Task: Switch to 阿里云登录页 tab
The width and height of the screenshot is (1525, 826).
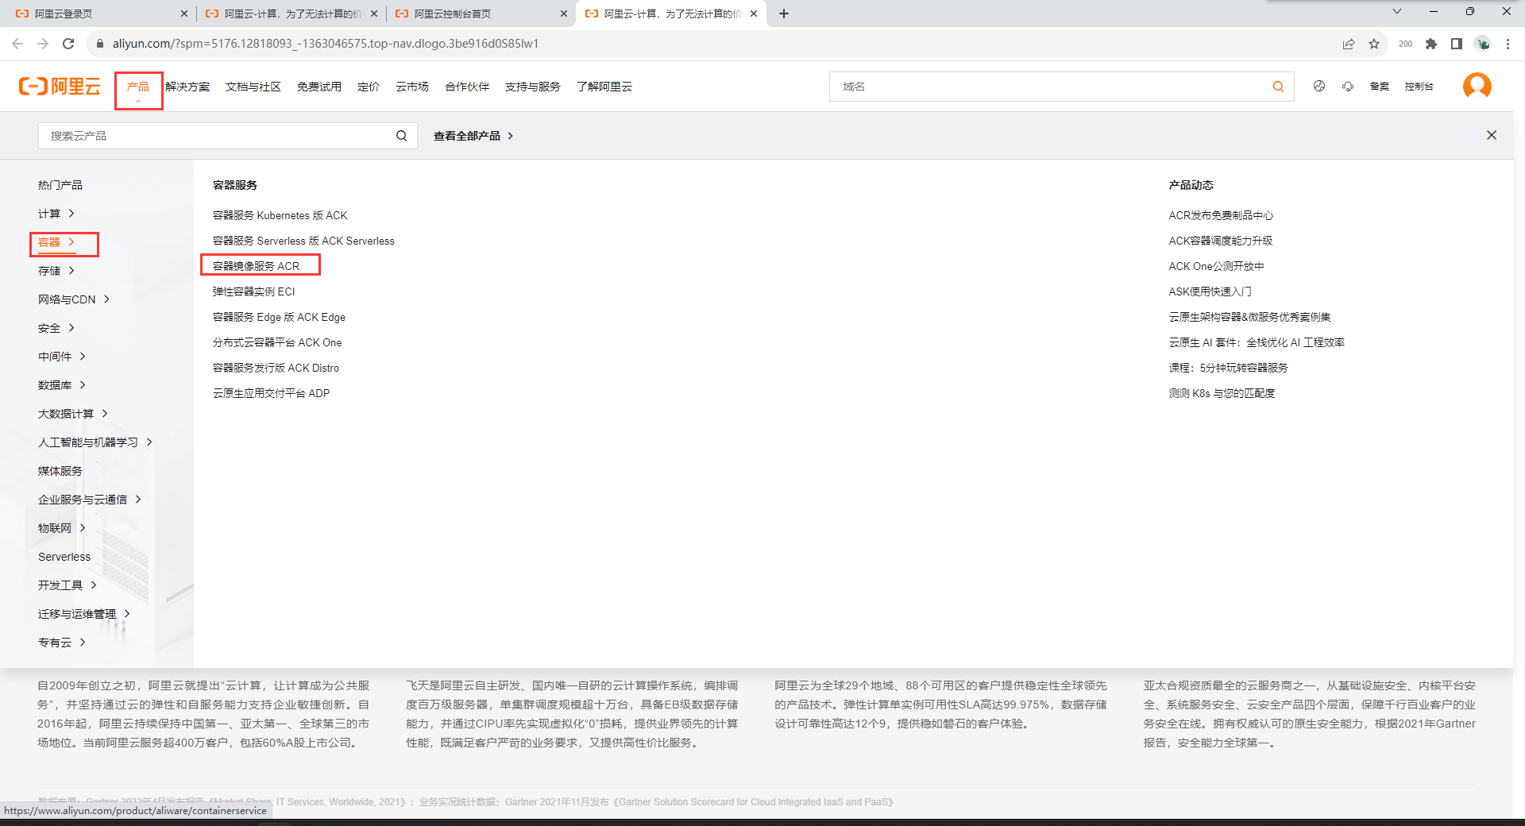Action: click(64, 14)
